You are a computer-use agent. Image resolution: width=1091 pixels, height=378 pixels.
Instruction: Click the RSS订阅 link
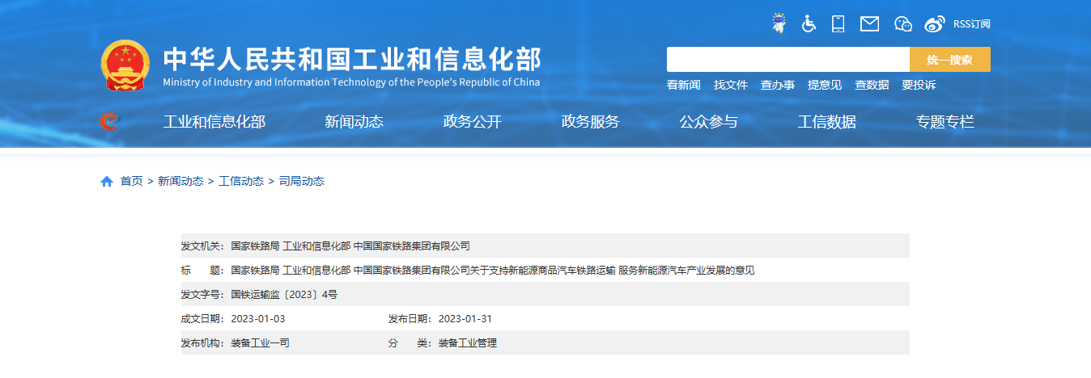[x=971, y=24]
